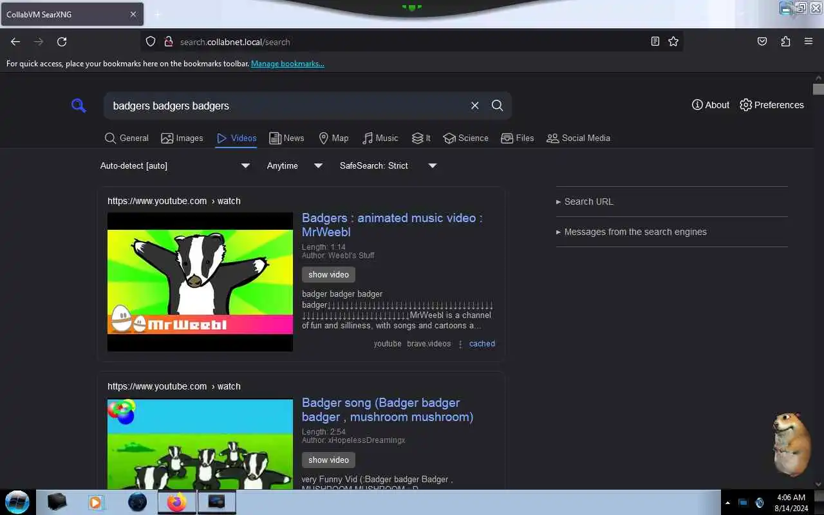This screenshot has height=515, width=824.
Task: Open the Anytime time range dropdown
Action: tap(295, 165)
